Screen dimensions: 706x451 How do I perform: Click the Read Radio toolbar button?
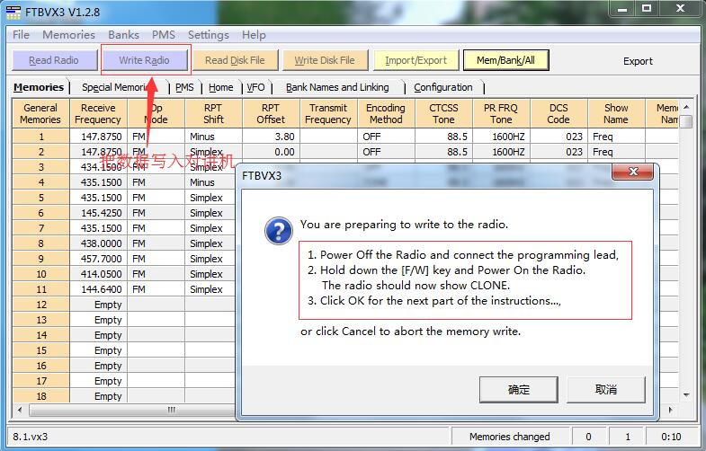point(53,60)
